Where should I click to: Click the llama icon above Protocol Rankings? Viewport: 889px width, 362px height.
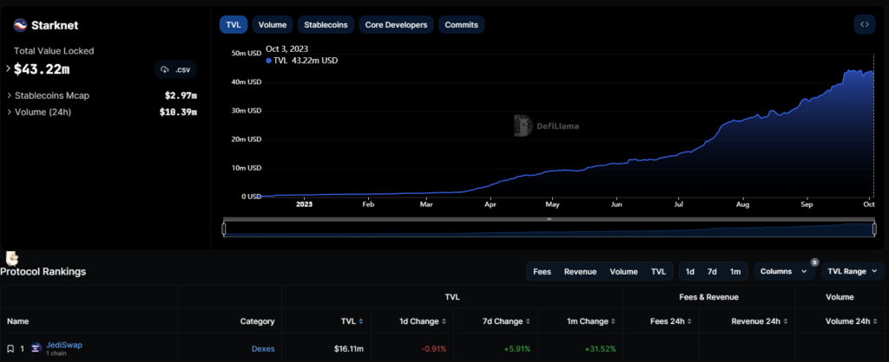point(12,258)
